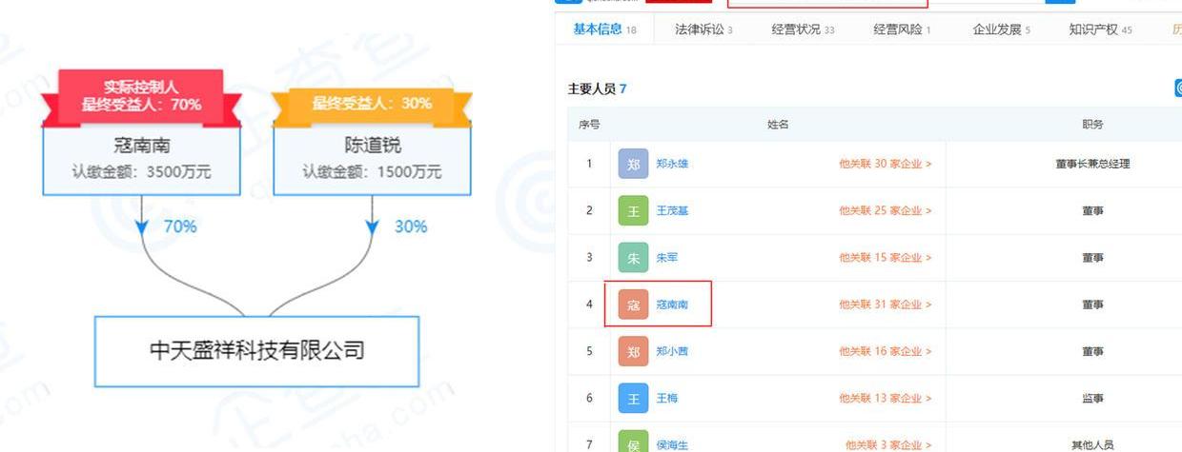Viewport: 1182px width, 452px height.
Task: Open the 经营风险 tab
Action: [902, 29]
